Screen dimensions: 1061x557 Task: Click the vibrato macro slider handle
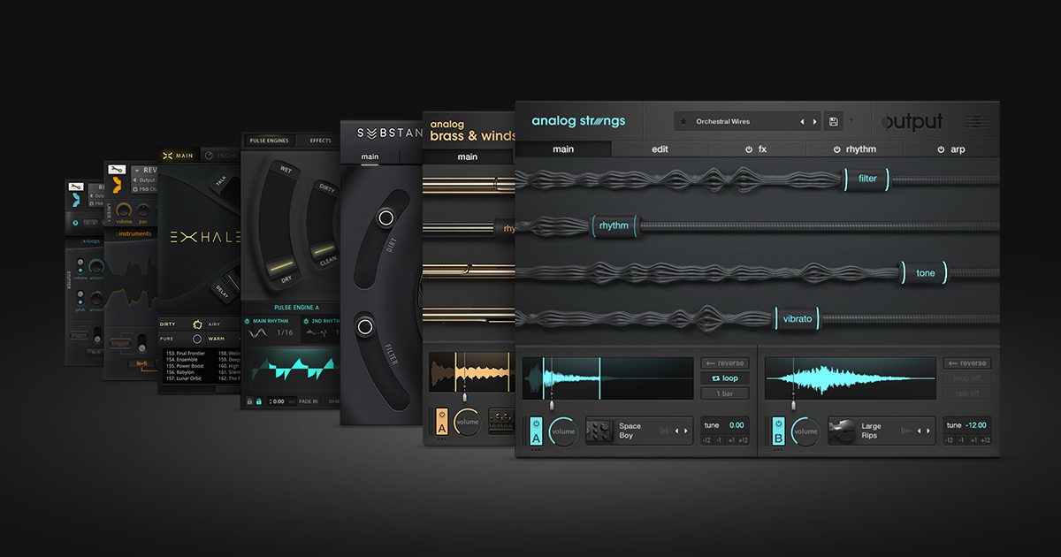coord(798,318)
